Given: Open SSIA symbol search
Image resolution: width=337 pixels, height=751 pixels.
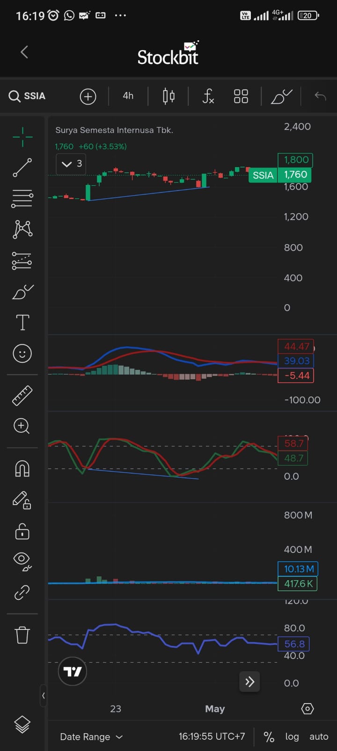Looking at the screenshot, I should [x=28, y=96].
